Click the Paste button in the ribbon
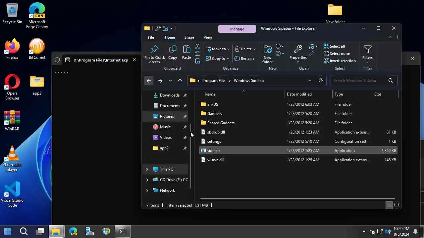Image resolution: width=424 pixels, height=238 pixels. pos(186,53)
